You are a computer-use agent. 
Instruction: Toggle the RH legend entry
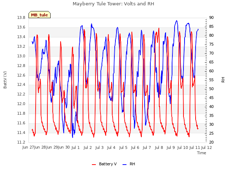129,164
